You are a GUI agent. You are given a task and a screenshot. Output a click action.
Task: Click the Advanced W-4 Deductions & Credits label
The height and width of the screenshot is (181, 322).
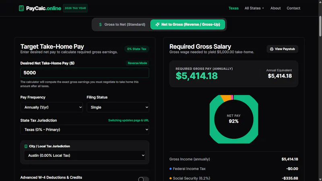point(51,177)
